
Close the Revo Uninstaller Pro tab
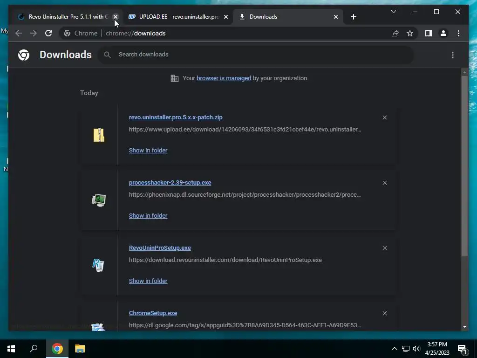click(116, 17)
